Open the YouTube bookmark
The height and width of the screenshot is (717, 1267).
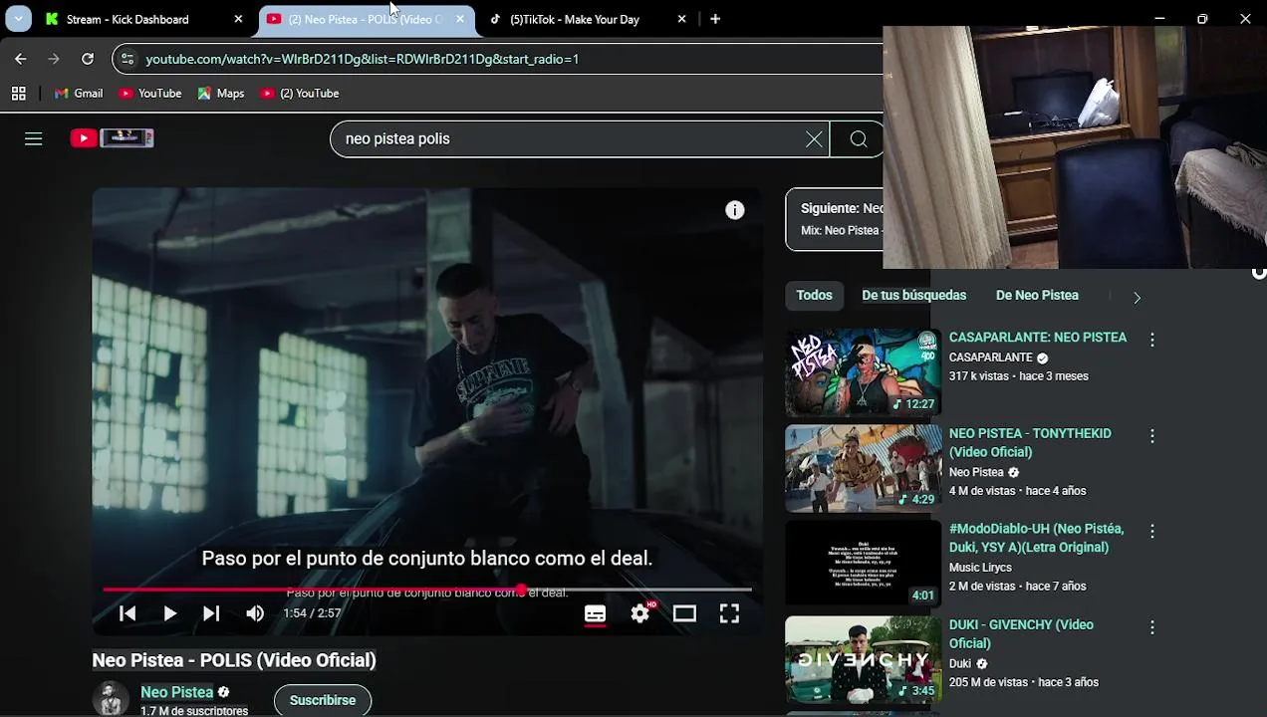coord(150,94)
